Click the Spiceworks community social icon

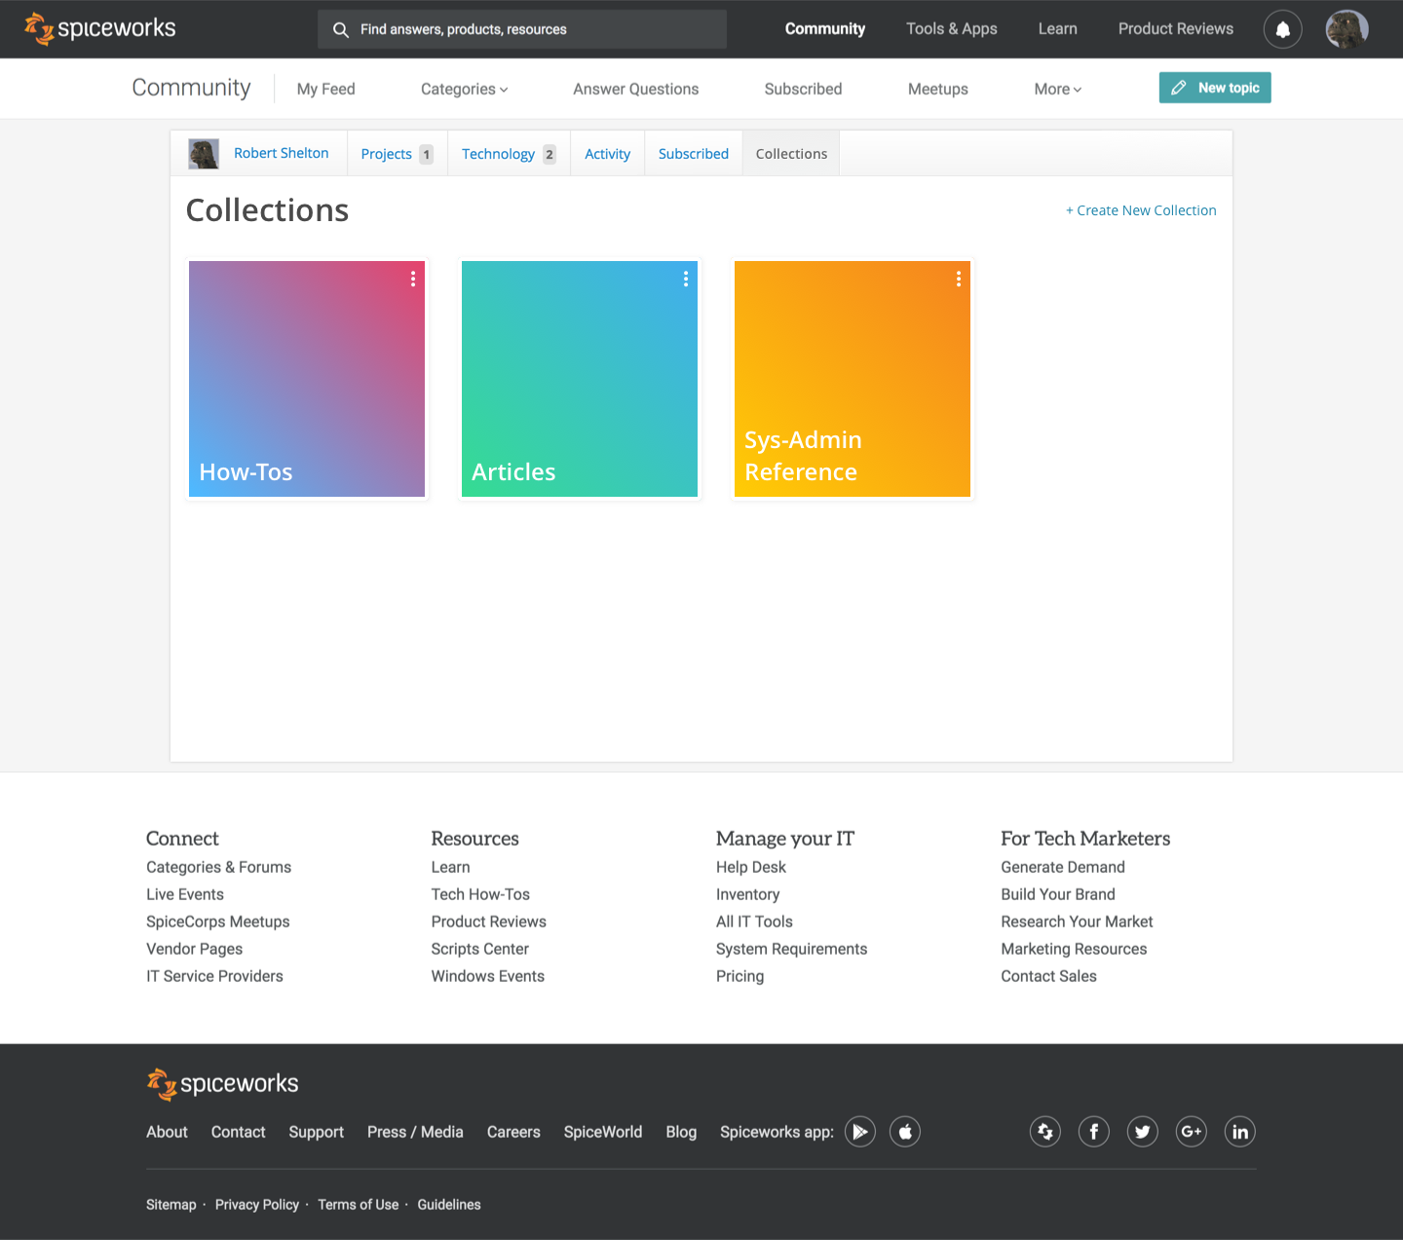point(1045,1132)
